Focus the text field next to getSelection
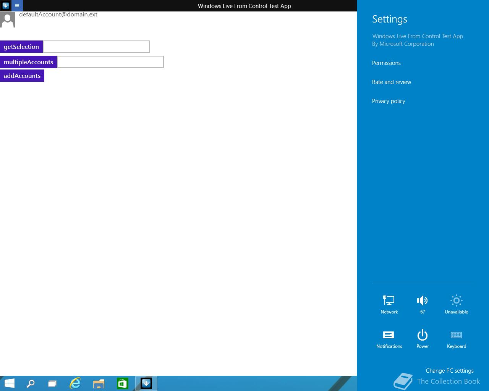Image resolution: width=489 pixels, height=391 pixels. pyautogui.click(x=96, y=47)
